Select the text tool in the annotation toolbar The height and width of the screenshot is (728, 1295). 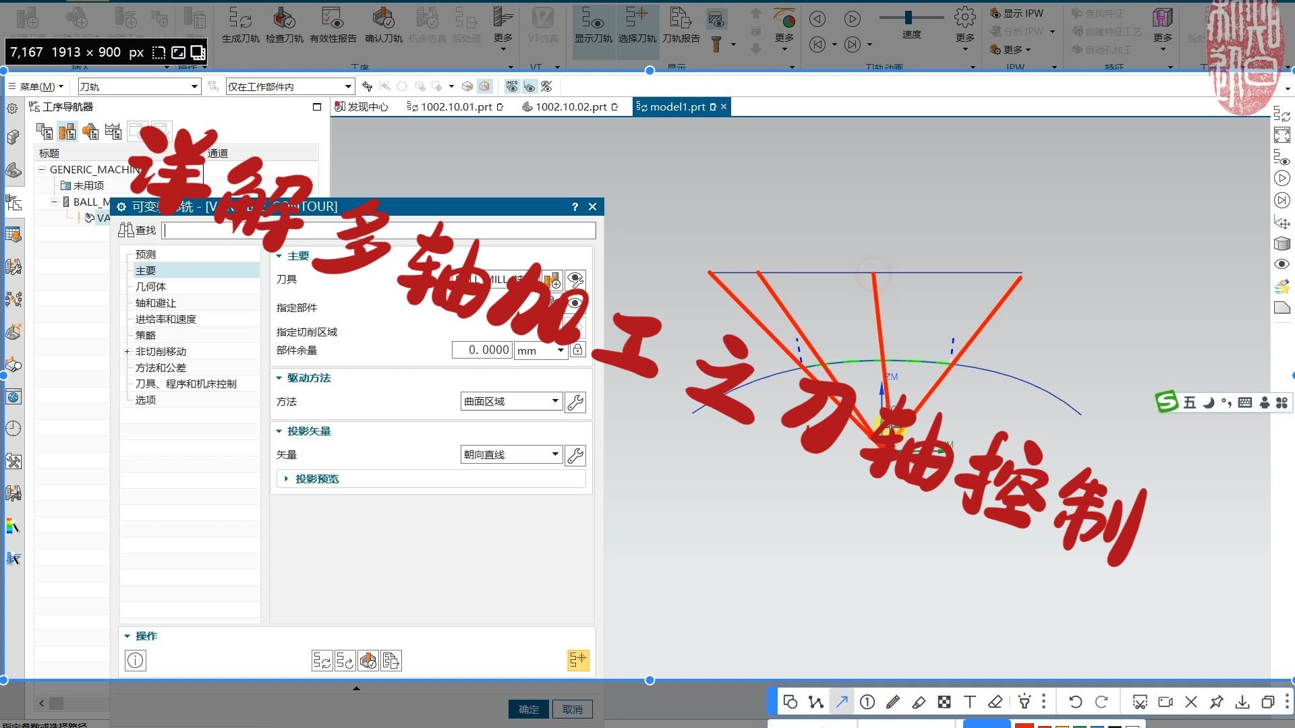(x=969, y=701)
